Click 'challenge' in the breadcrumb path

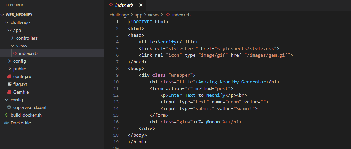[119, 15]
